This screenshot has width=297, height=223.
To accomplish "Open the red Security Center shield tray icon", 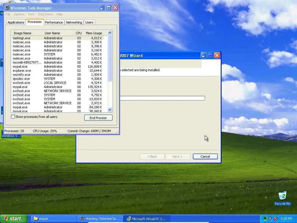I will pyautogui.click(x=276, y=219).
